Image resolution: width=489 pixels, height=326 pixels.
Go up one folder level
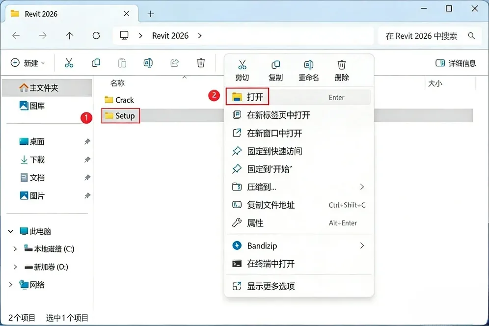69,35
